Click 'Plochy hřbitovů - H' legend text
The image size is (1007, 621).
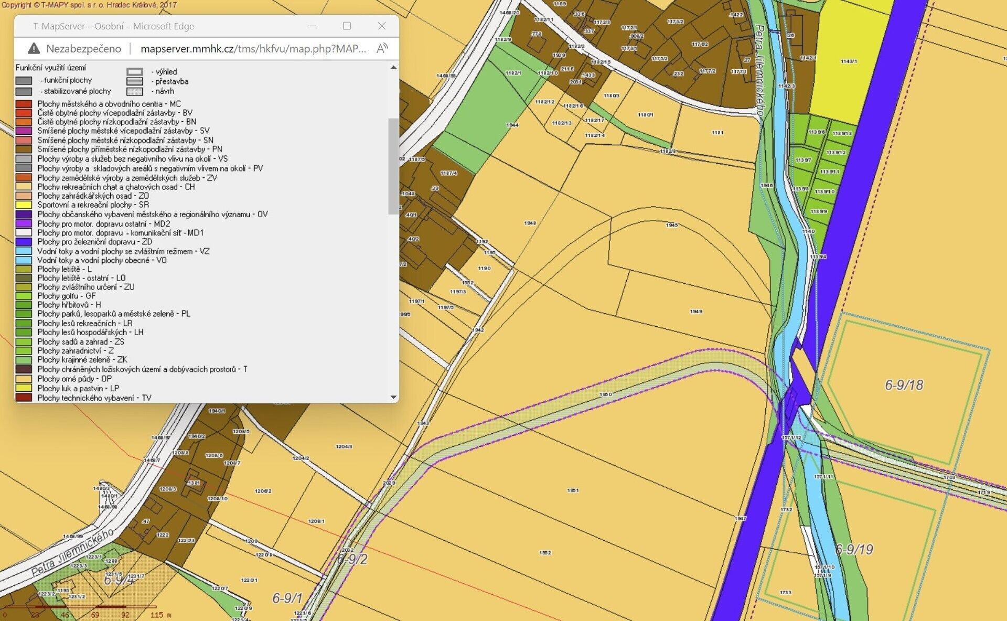[x=69, y=305]
